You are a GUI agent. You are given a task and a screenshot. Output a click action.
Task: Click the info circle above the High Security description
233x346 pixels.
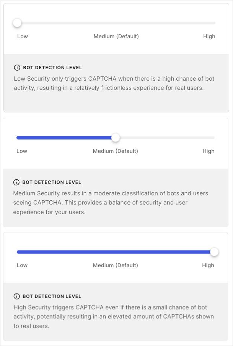click(x=16, y=296)
